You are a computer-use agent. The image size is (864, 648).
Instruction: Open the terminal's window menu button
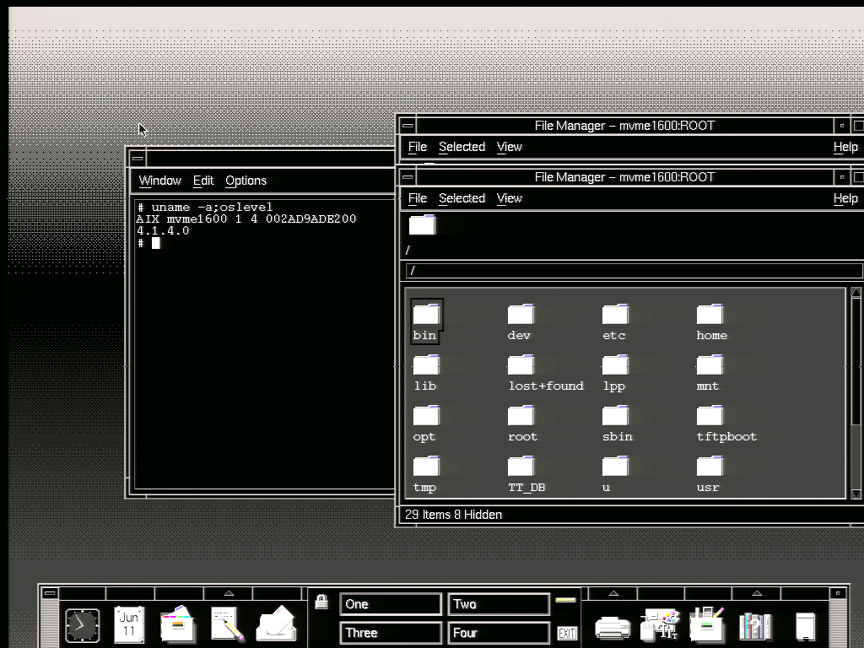(138, 158)
